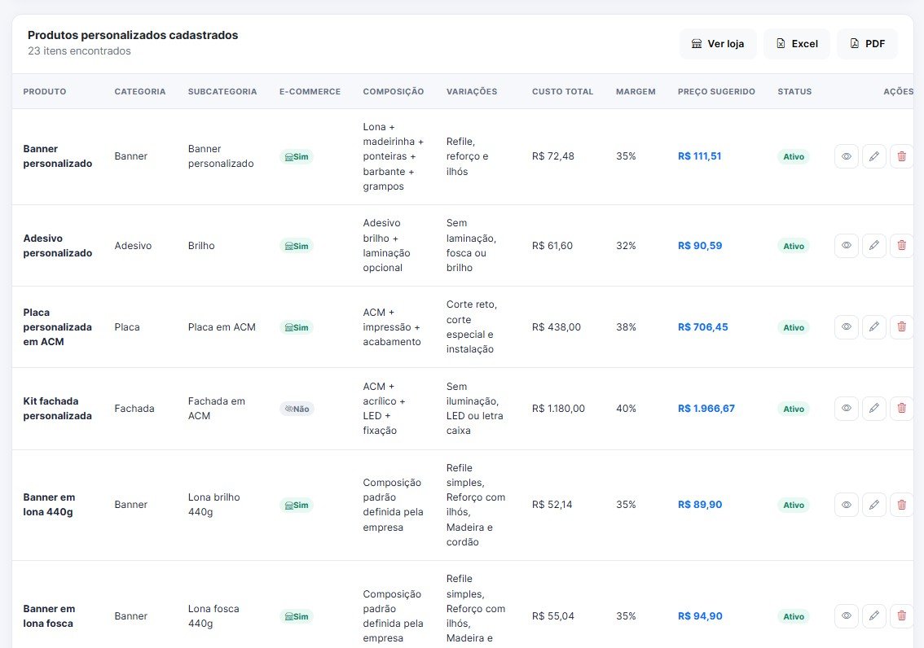
Task: Click total cost R$ 72,48
Action: [x=552, y=156]
